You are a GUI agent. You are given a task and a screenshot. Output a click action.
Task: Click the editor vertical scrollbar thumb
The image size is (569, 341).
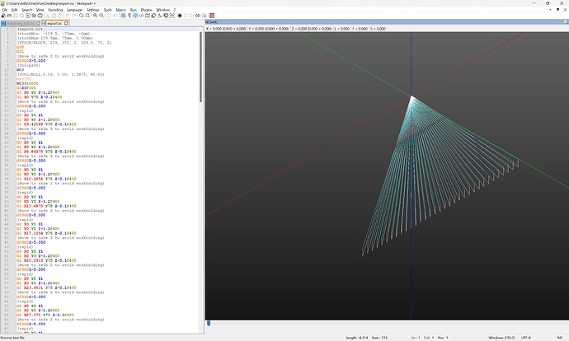pos(200,67)
